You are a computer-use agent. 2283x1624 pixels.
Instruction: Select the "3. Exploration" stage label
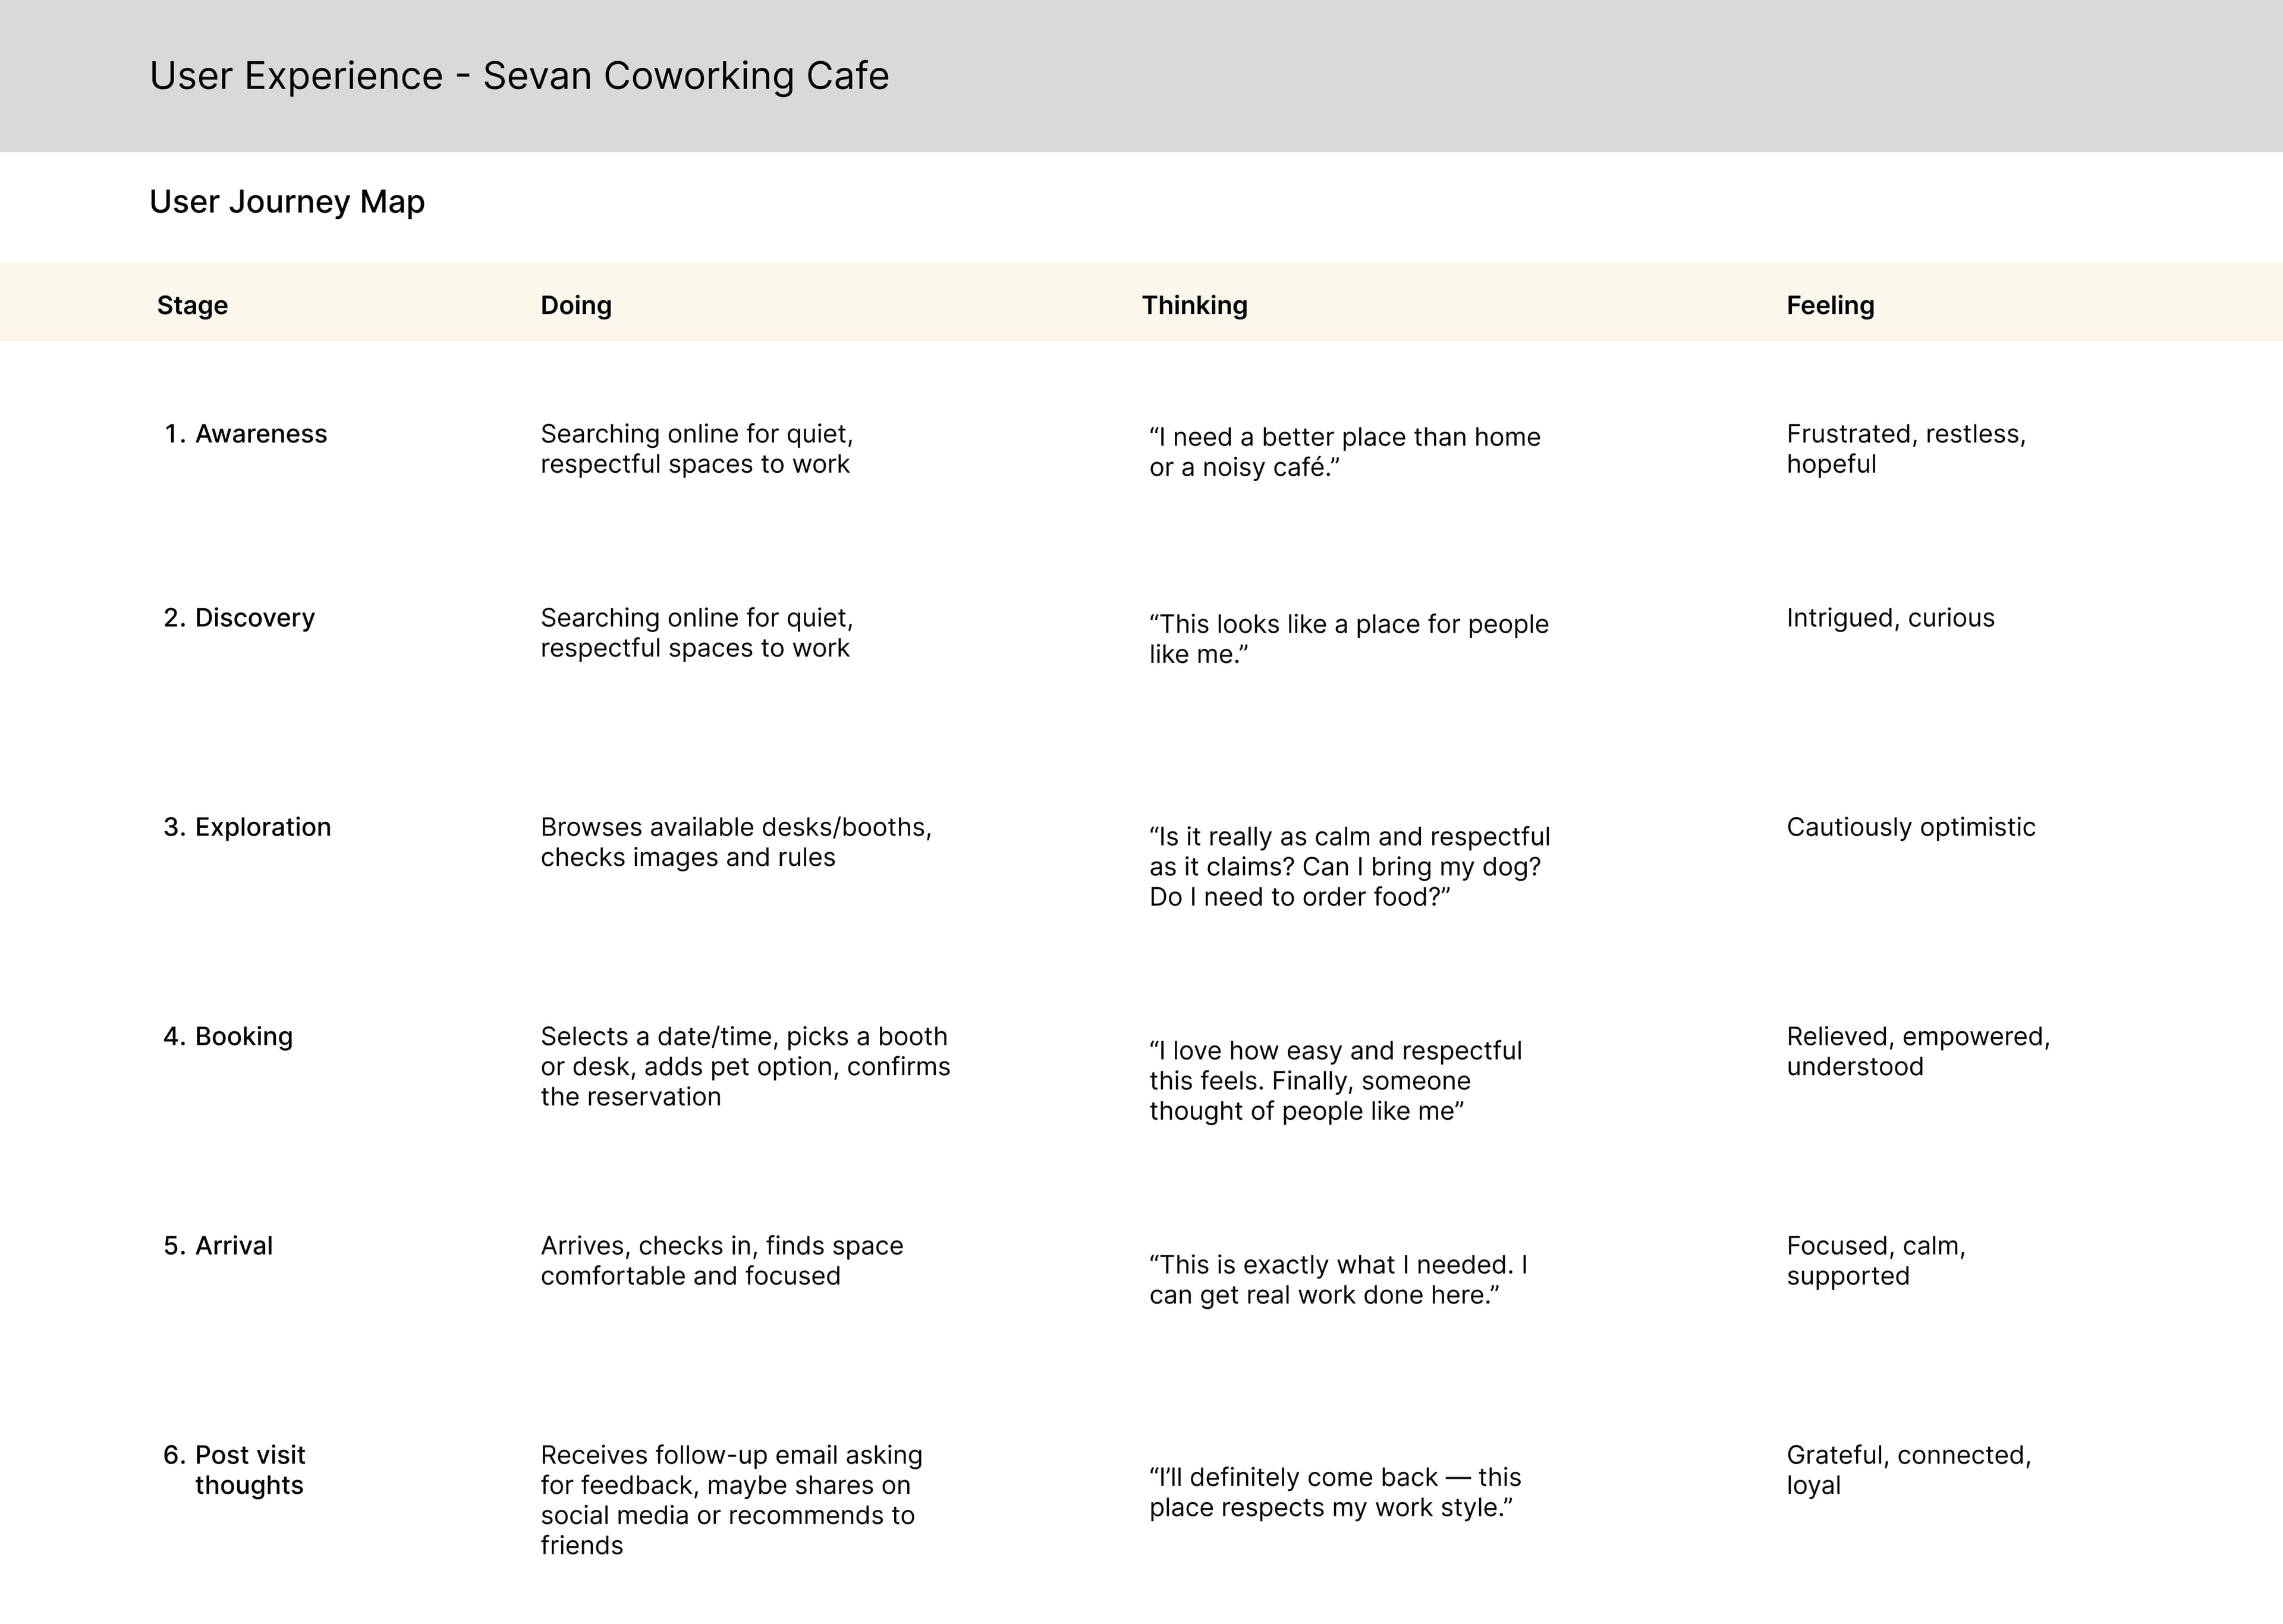(247, 827)
